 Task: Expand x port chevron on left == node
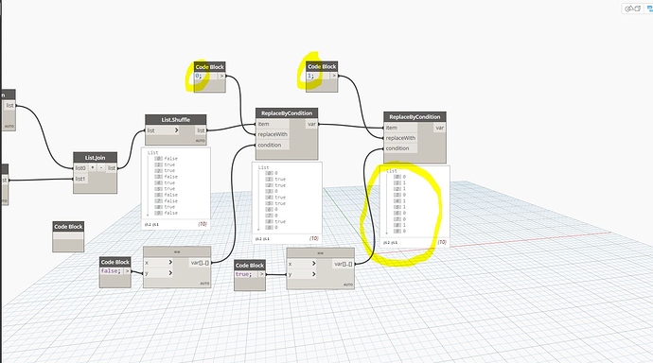click(170, 263)
